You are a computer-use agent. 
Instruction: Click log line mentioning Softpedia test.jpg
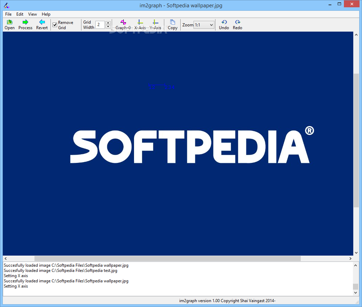click(61, 271)
